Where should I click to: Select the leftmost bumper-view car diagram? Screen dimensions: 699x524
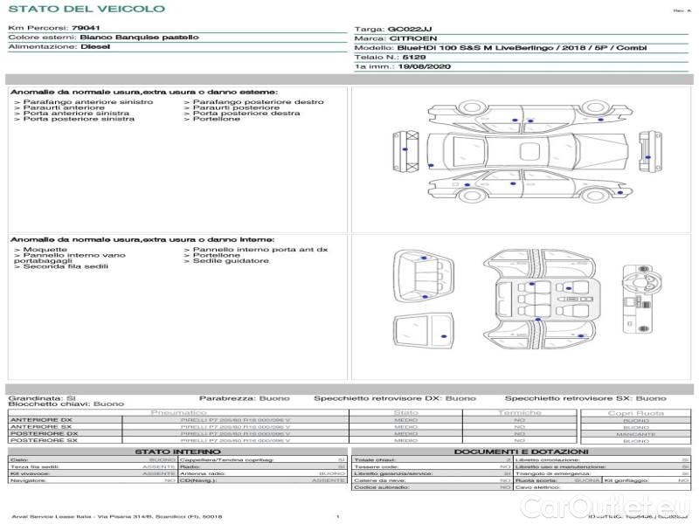[406, 152]
